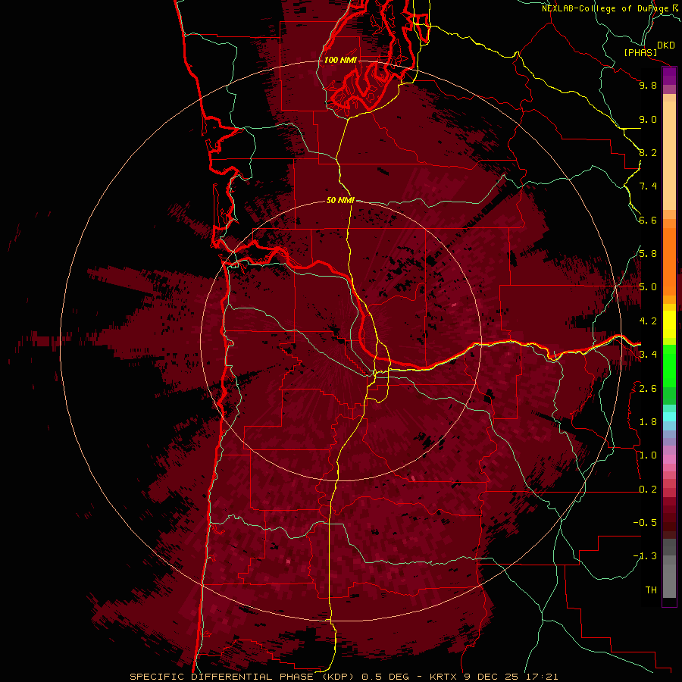682x682 pixels.
Task: Click the 9 DEC 25 date text
Action: click(493, 677)
